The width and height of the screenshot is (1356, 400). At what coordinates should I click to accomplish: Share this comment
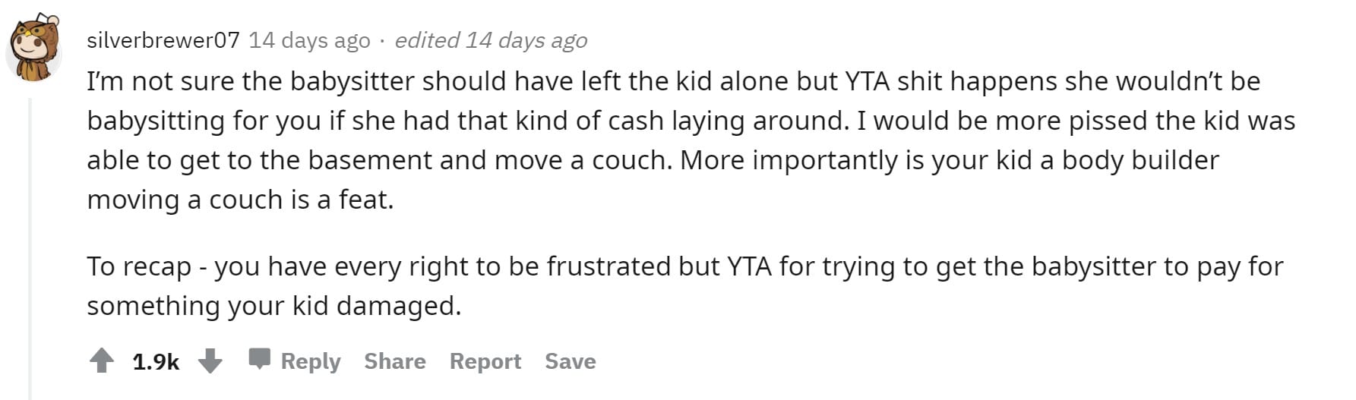pyautogui.click(x=395, y=361)
